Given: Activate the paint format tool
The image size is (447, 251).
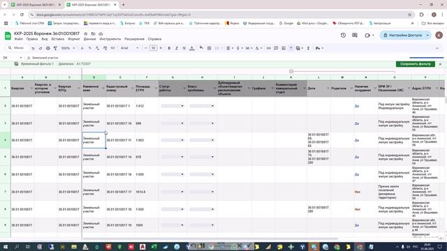Looking at the screenshot, I should pyautogui.click(x=55, y=48).
